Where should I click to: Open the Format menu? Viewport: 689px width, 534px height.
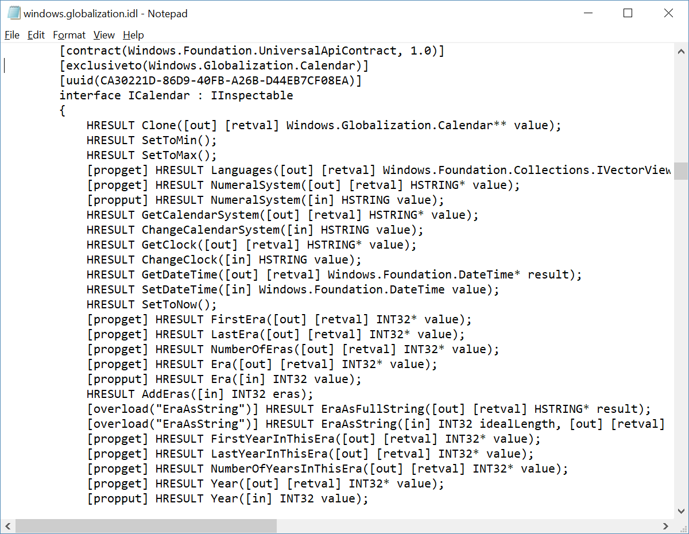coord(69,35)
